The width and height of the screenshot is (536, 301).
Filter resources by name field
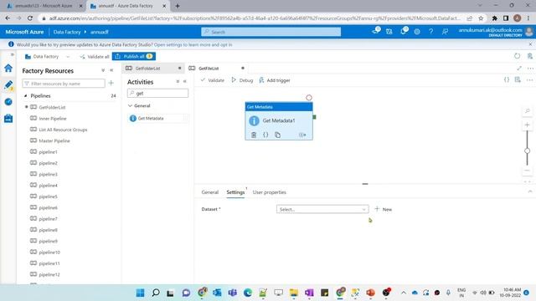coord(64,84)
